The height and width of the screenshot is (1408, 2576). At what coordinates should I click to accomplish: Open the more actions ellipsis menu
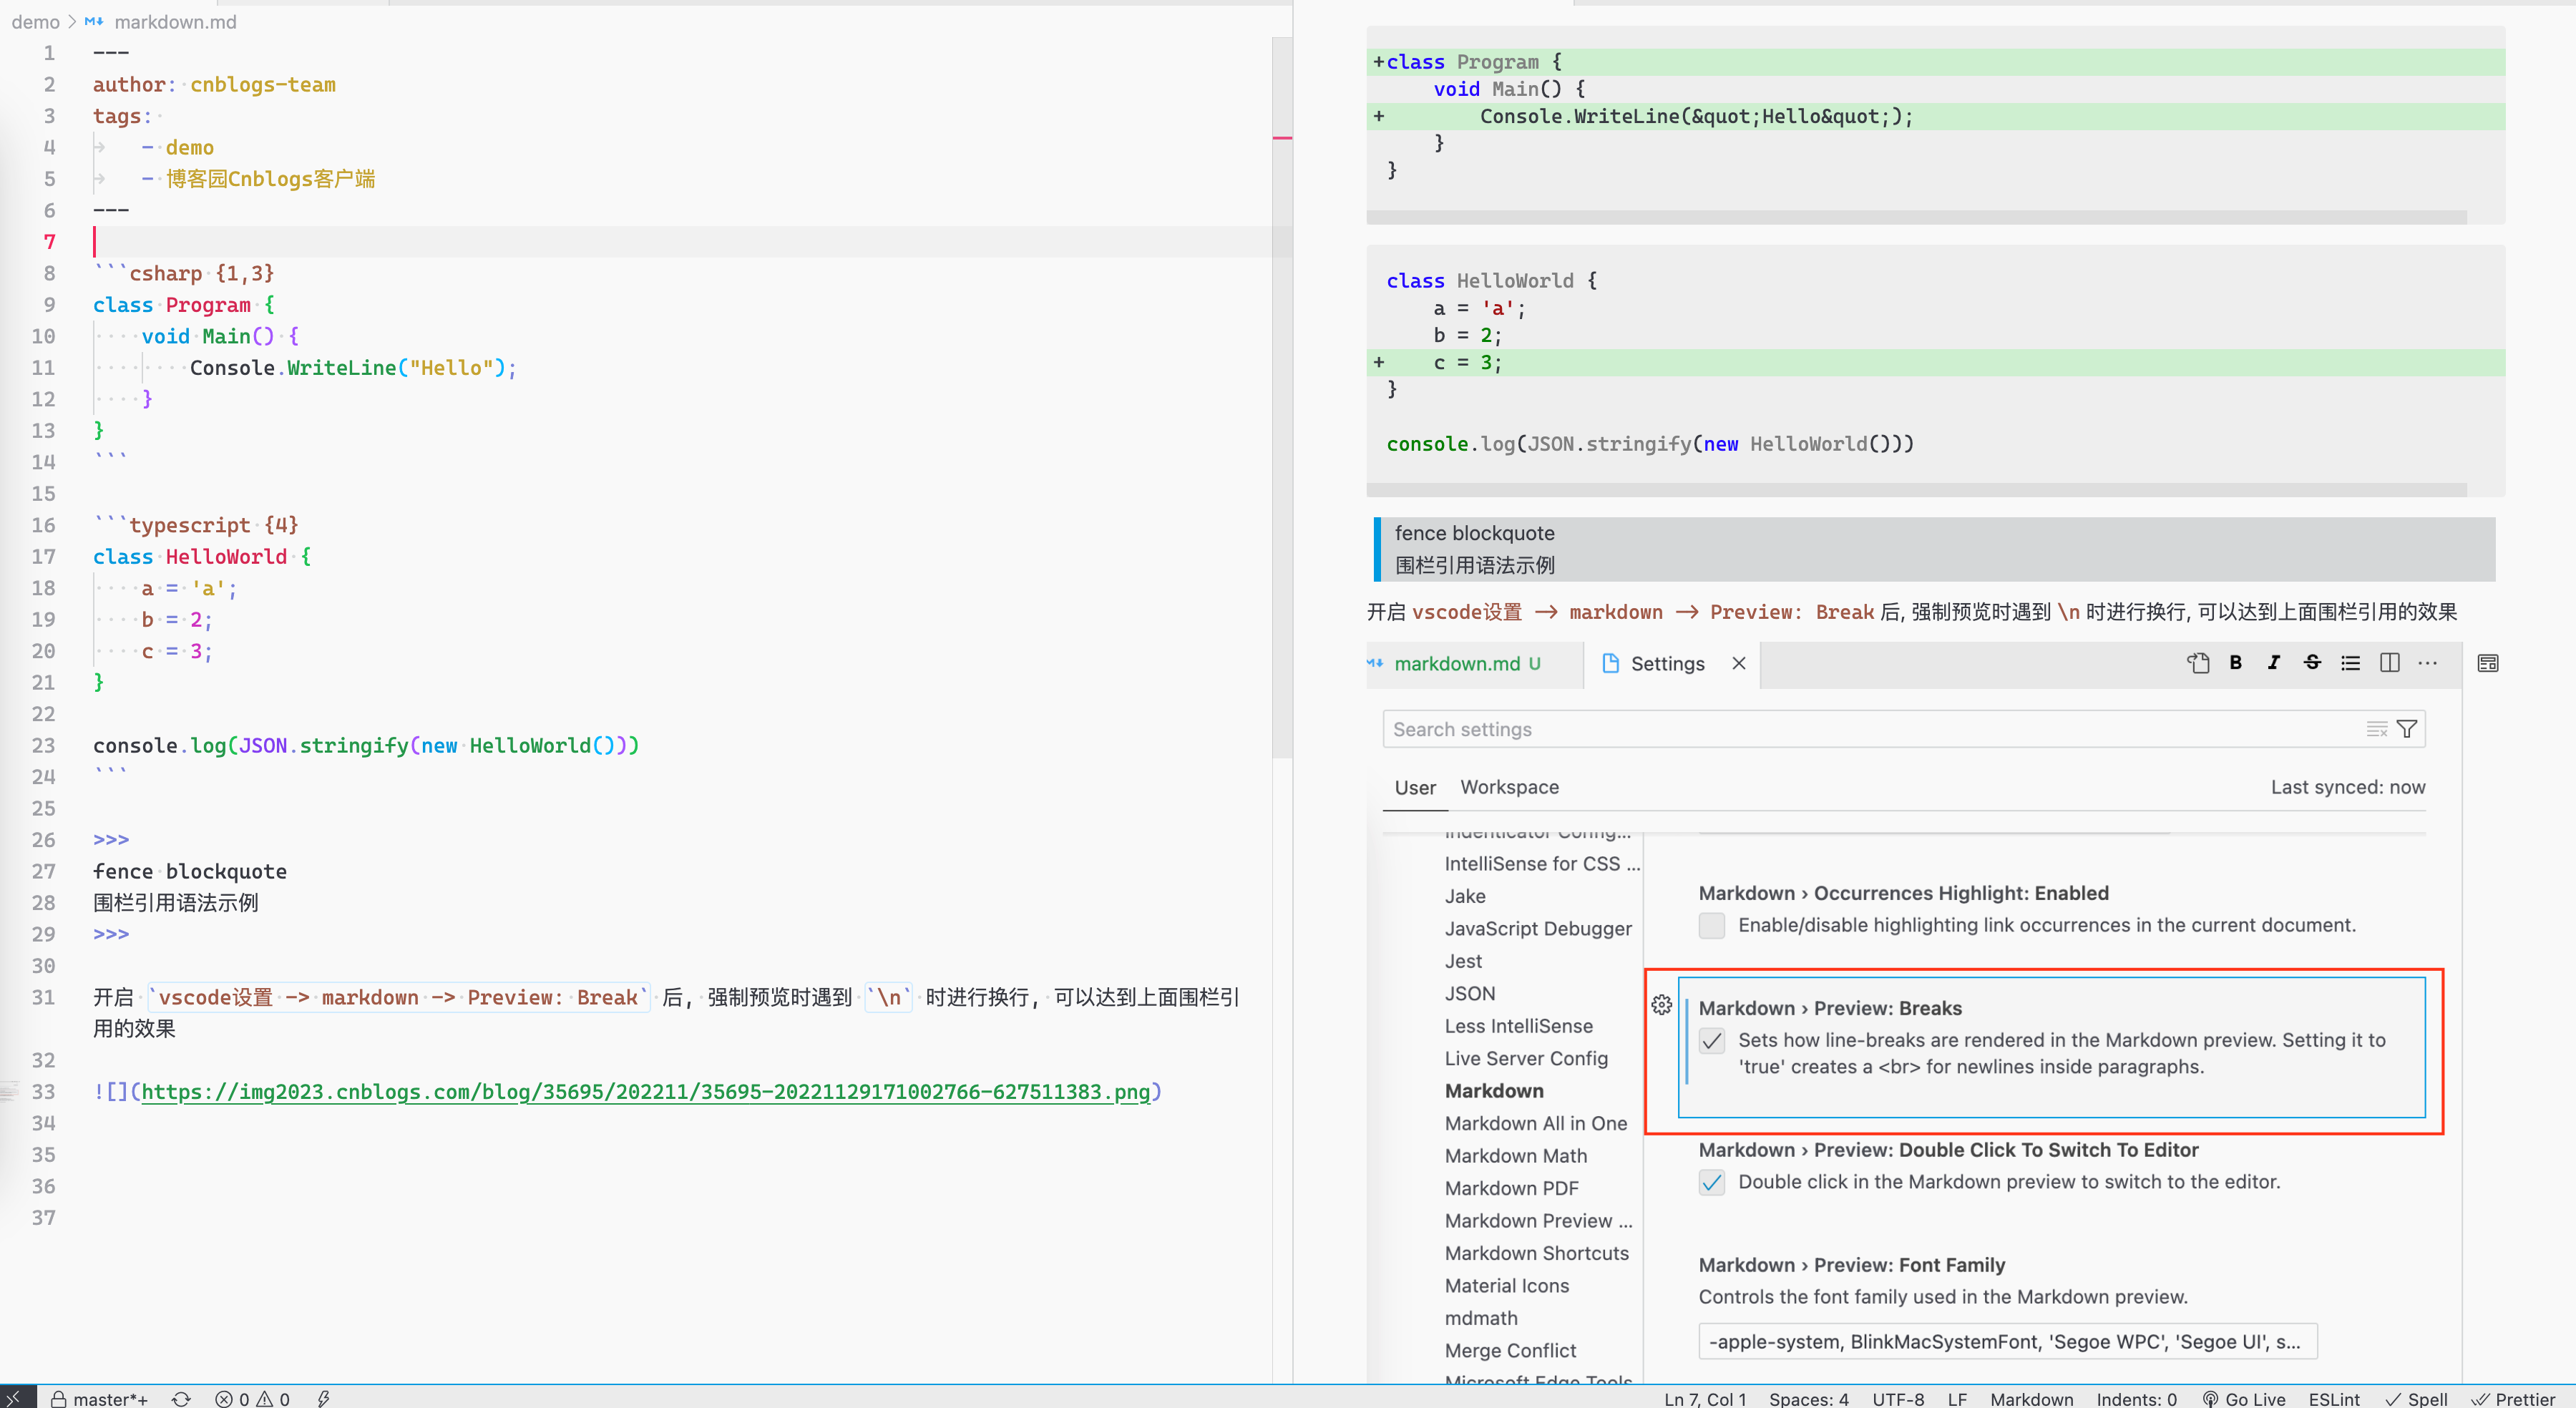point(2427,662)
